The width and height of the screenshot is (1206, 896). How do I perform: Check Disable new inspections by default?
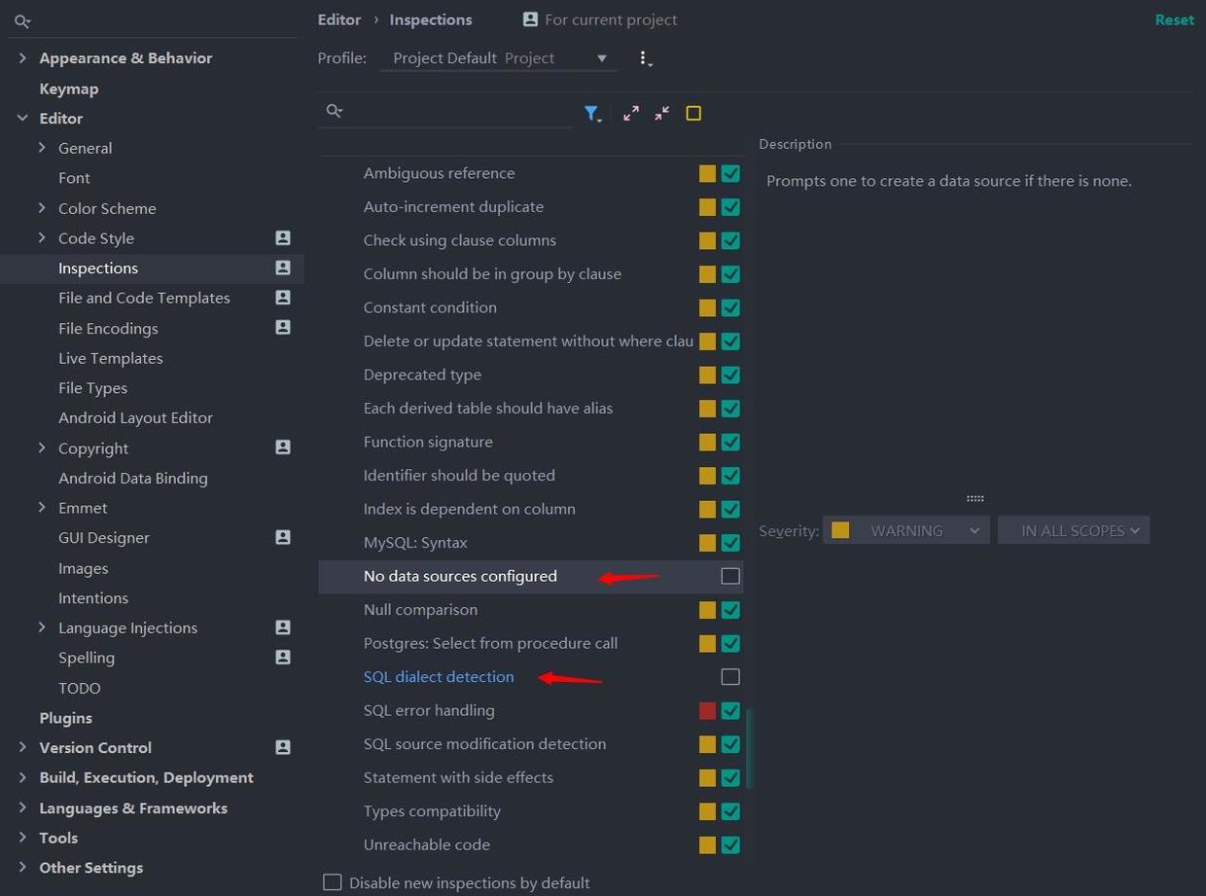[333, 882]
